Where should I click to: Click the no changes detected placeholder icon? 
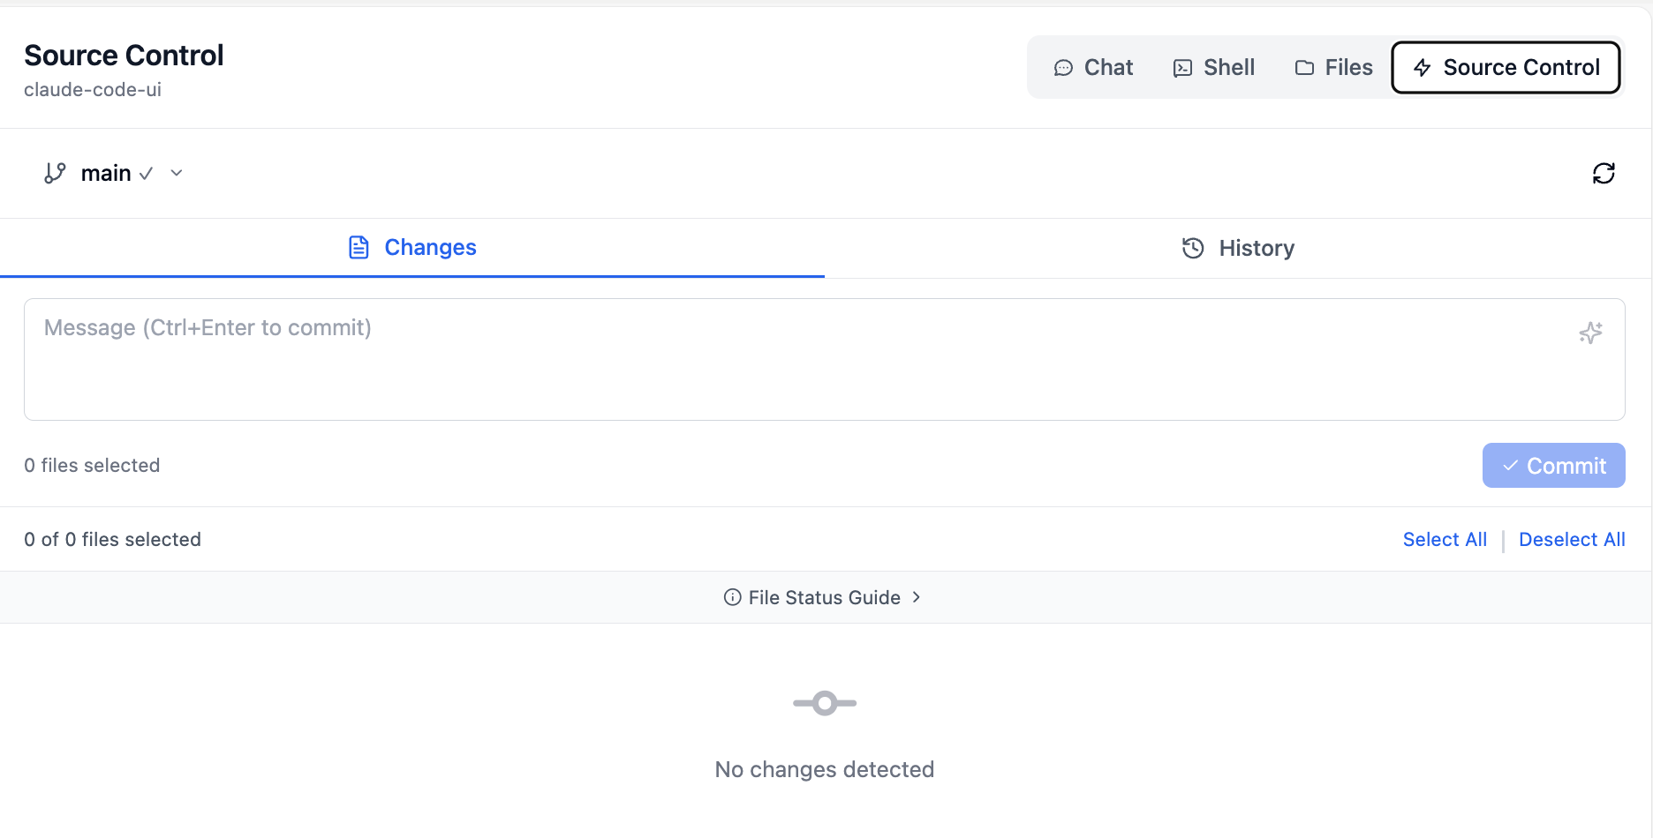(x=825, y=703)
